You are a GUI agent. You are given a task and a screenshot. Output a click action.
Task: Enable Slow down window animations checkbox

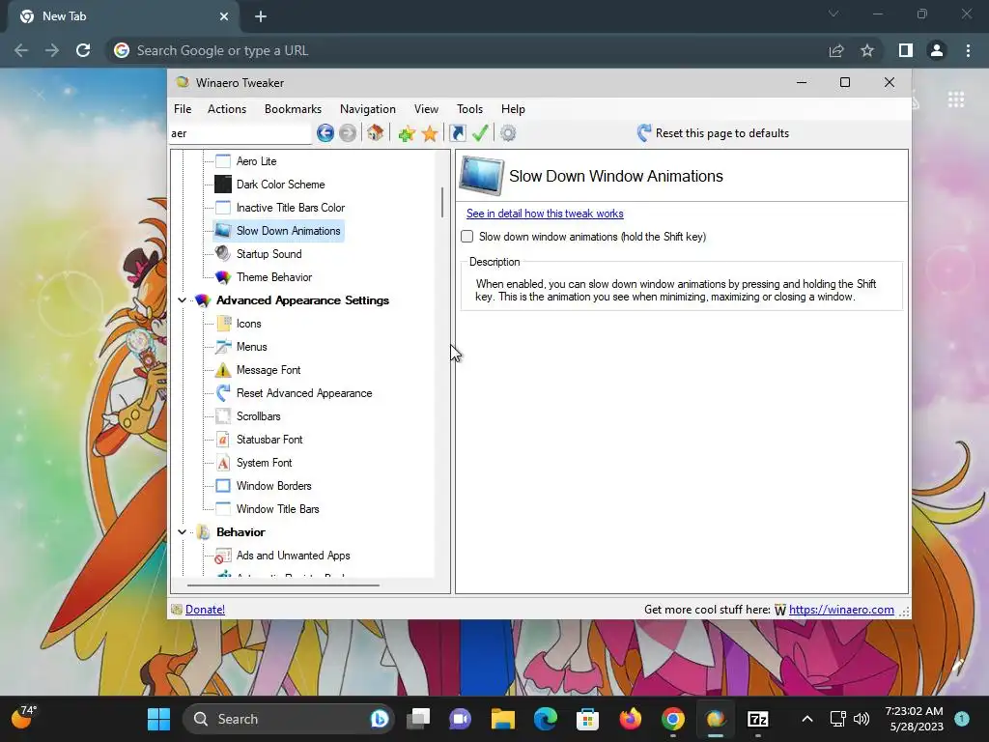coord(467,237)
